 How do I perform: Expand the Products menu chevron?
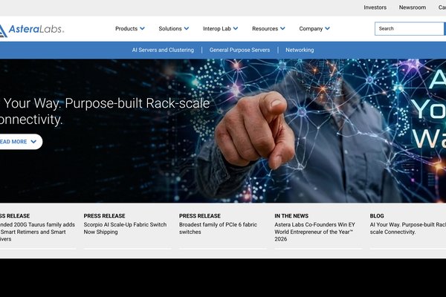pyautogui.click(x=142, y=28)
